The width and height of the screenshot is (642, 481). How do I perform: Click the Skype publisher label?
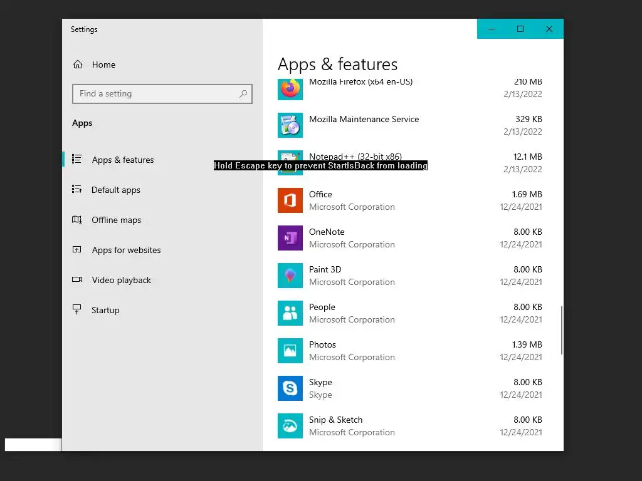(320, 395)
